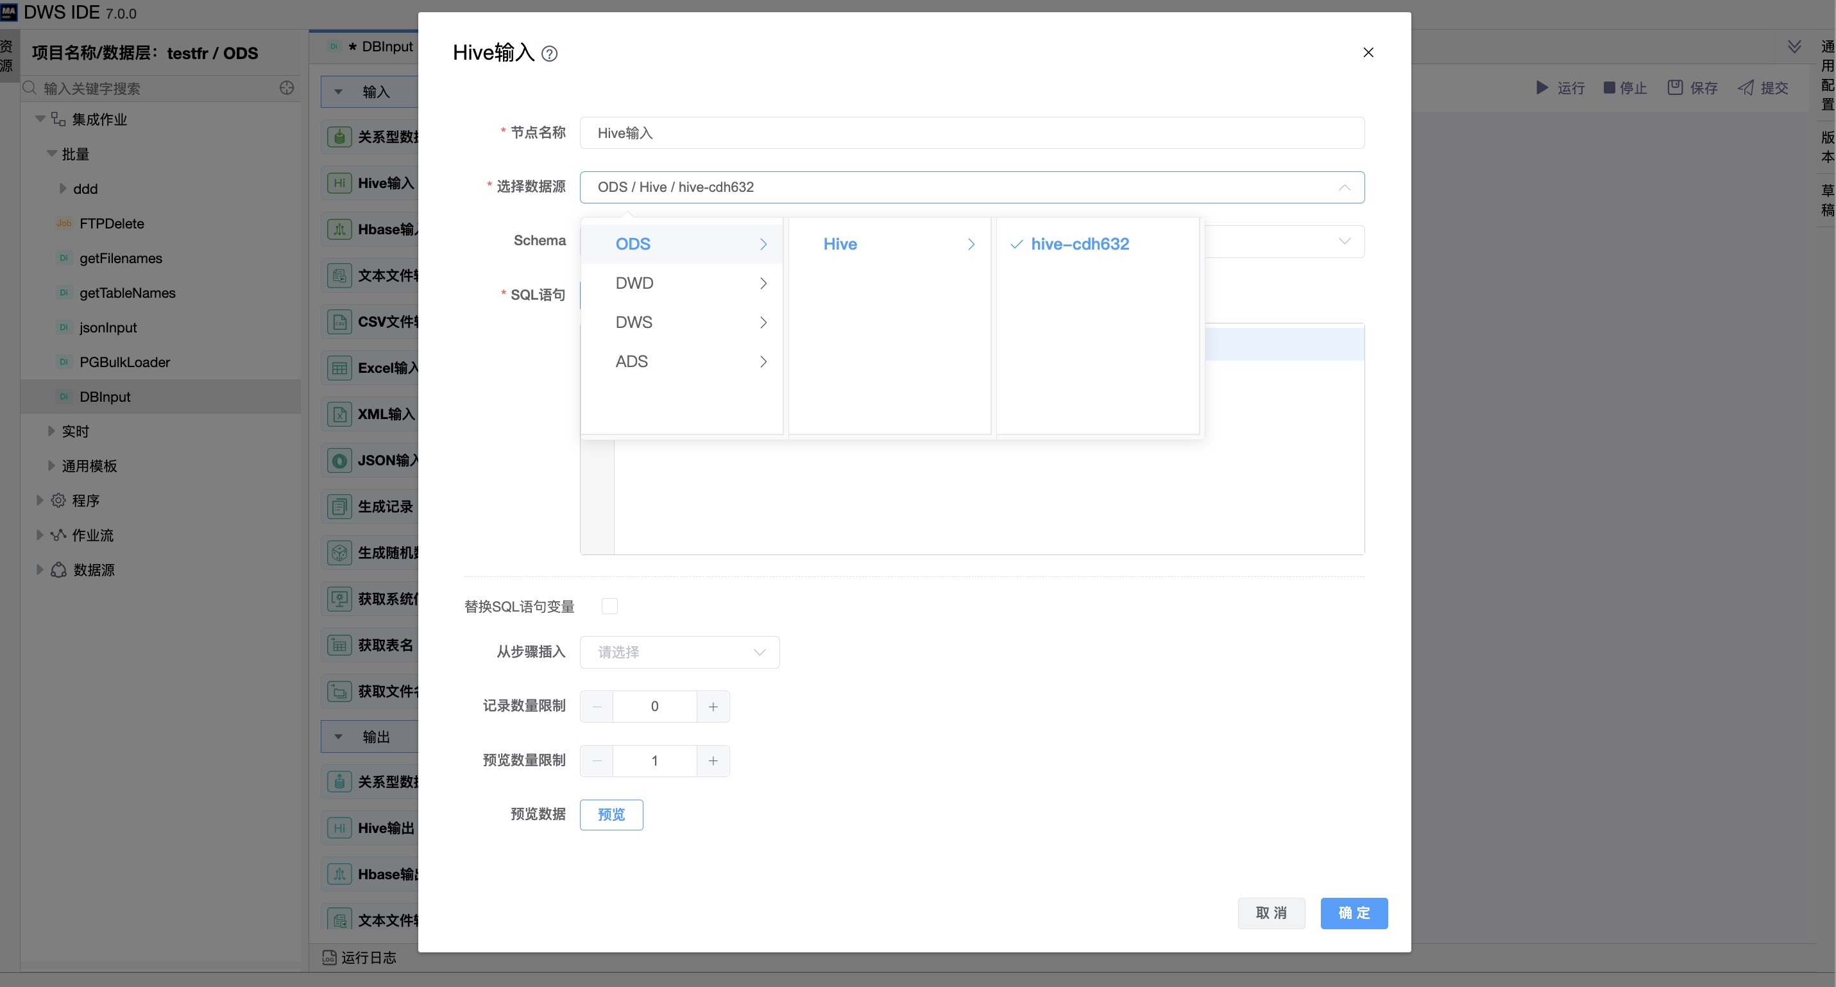Click the 停止 stop icon
This screenshot has height=987, width=1836.
coord(1610,88)
